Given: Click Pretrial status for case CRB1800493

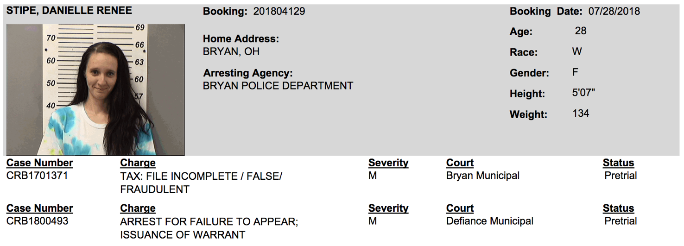Looking at the screenshot, I should tap(621, 221).
